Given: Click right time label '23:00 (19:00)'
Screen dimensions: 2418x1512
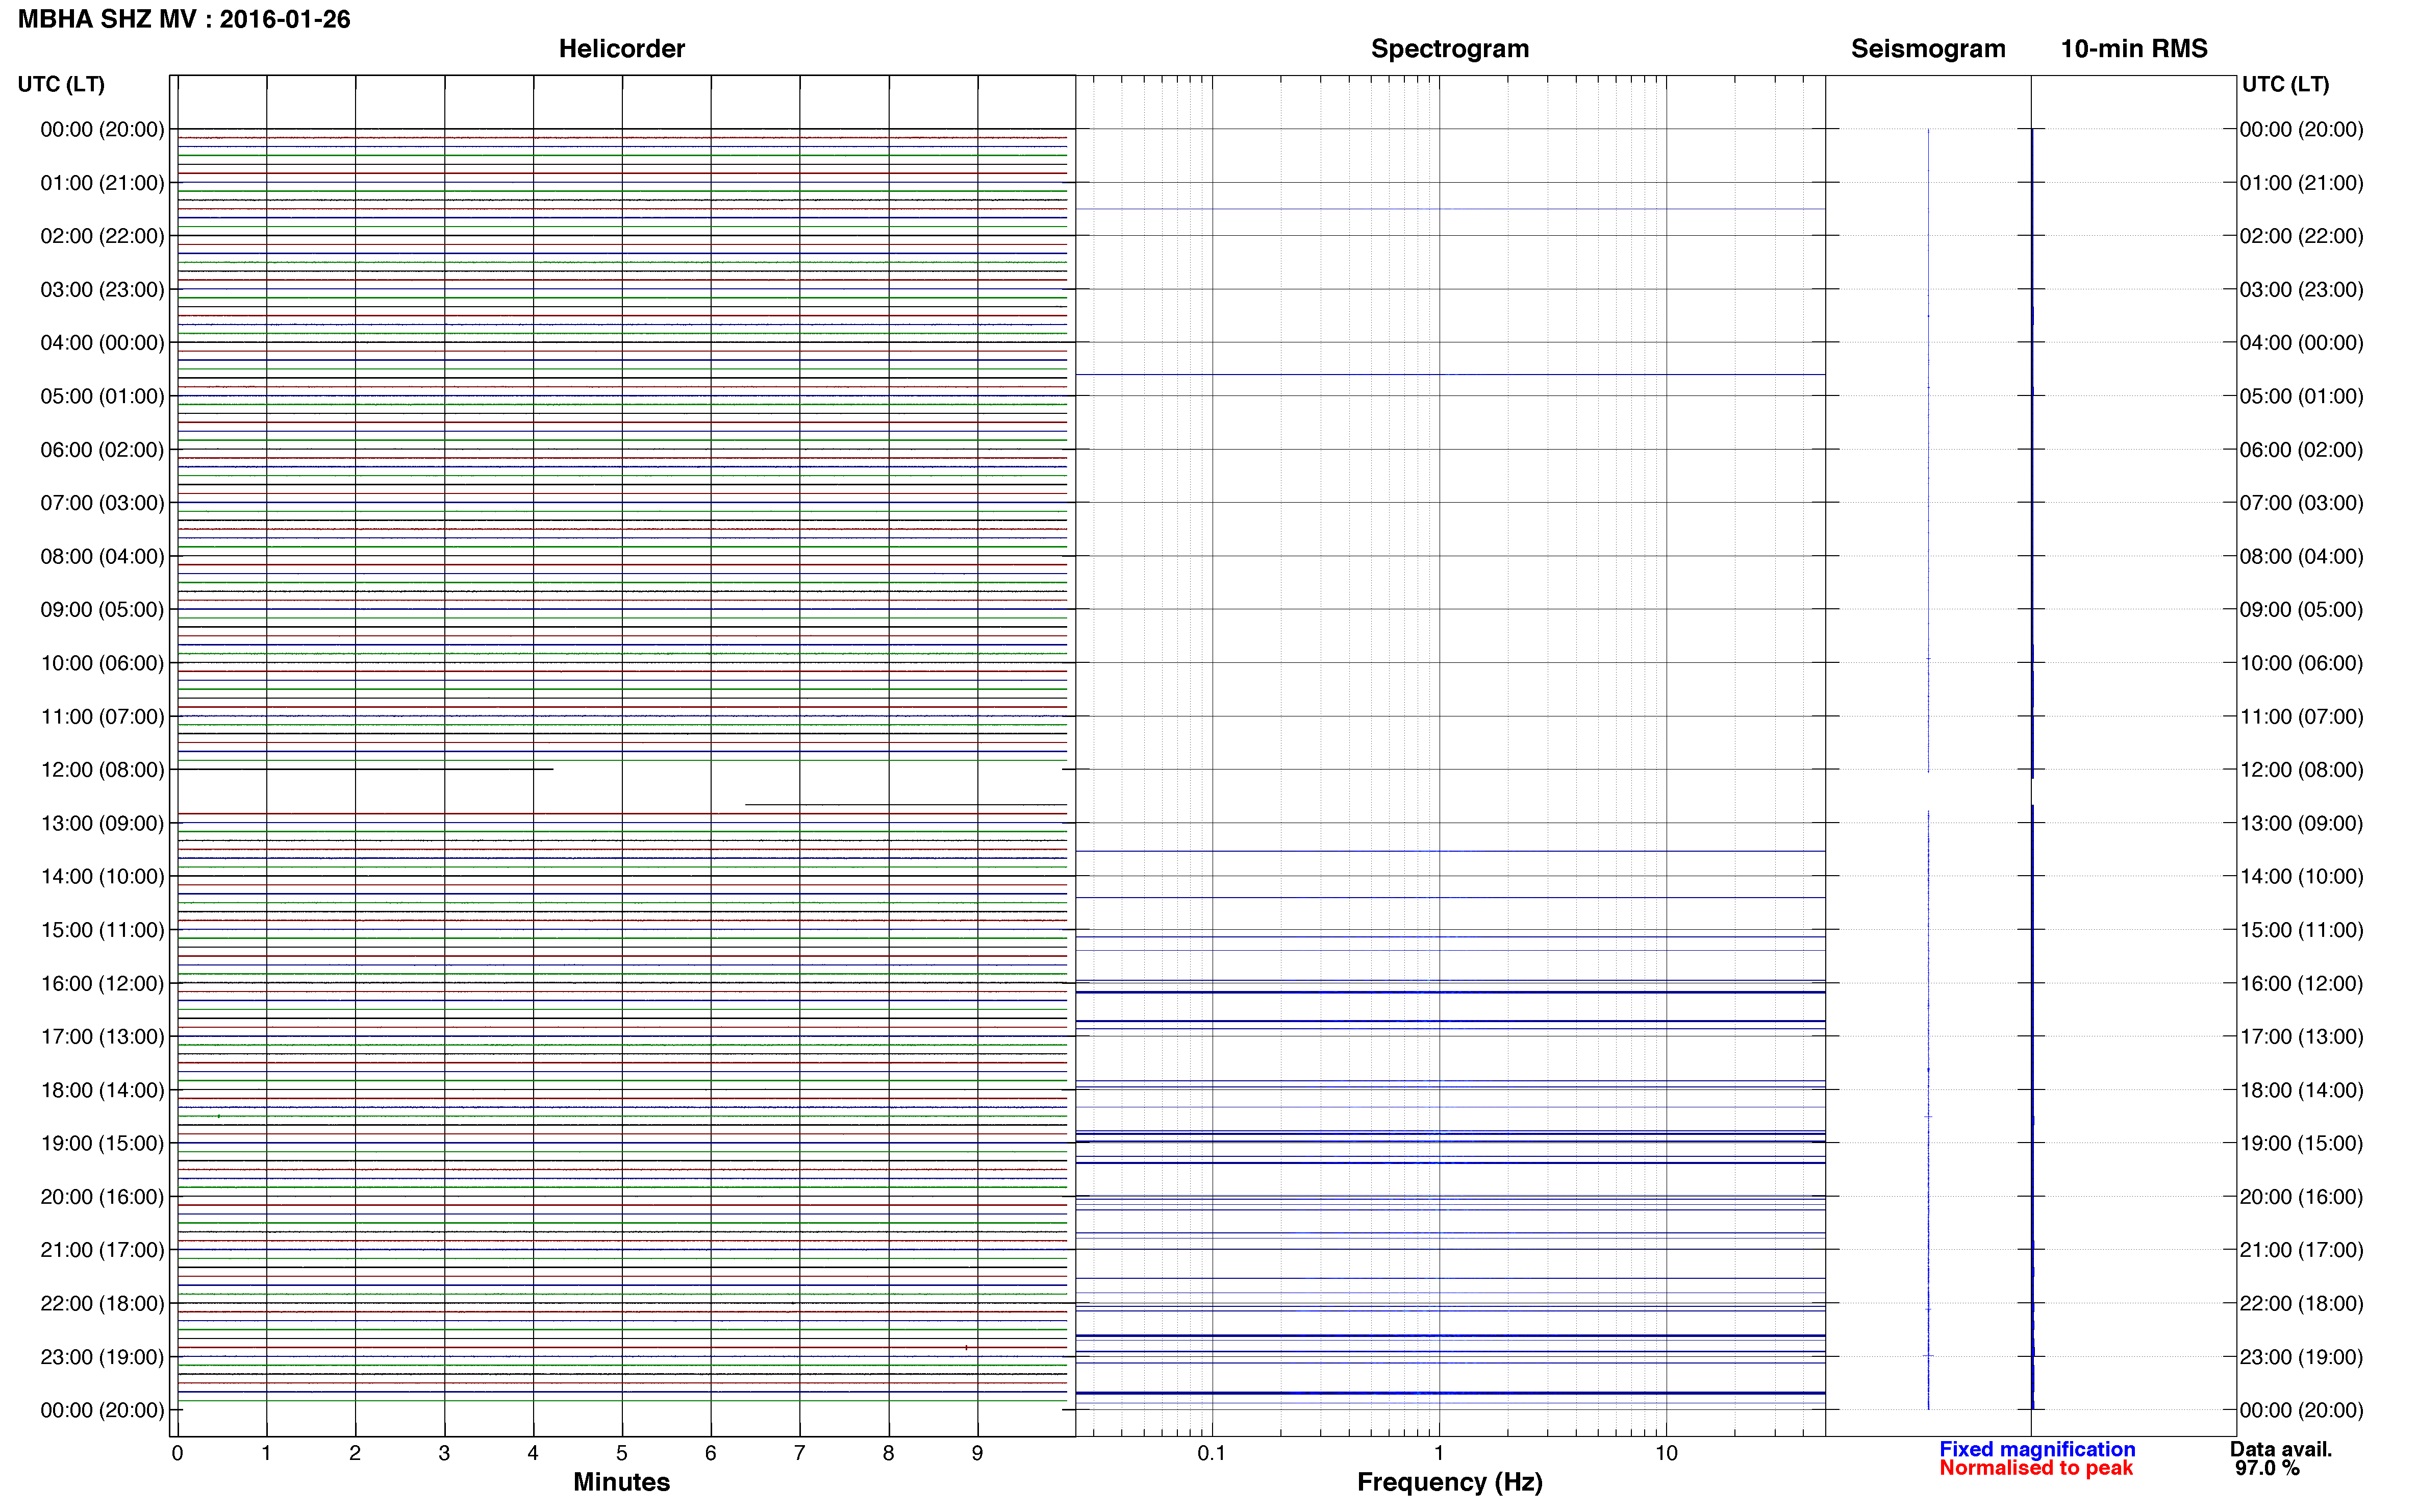Looking at the screenshot, I should (2301, 1357).
